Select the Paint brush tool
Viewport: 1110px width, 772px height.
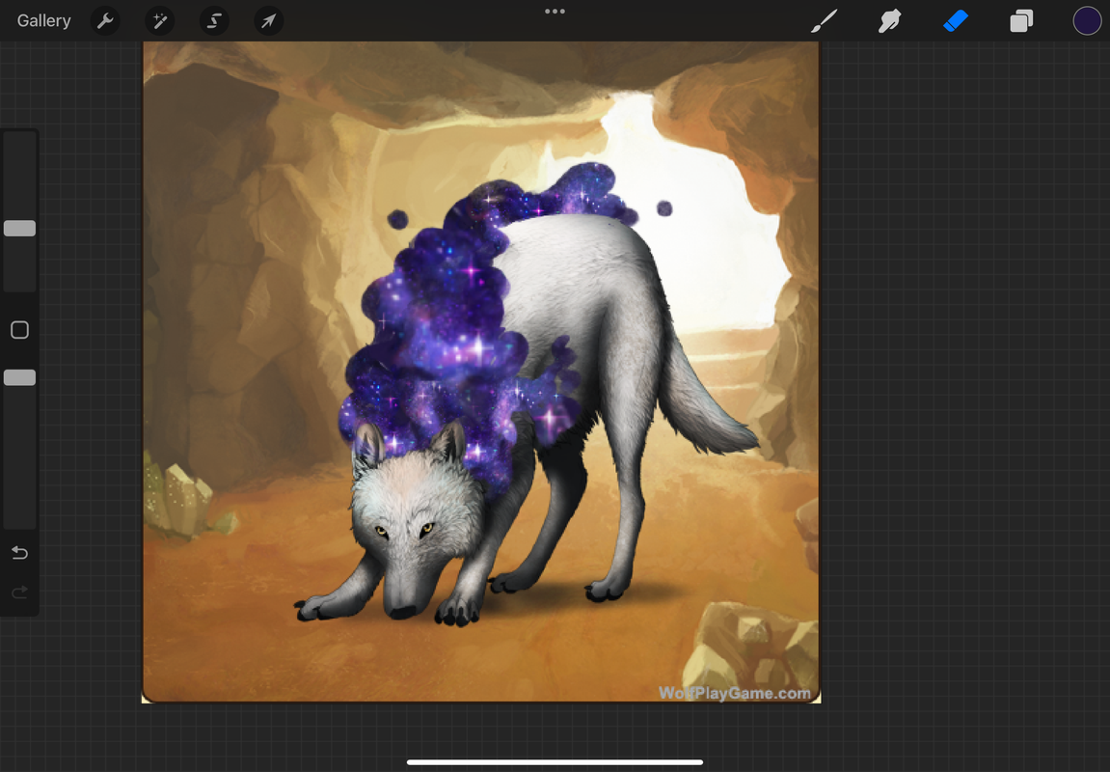824,21
